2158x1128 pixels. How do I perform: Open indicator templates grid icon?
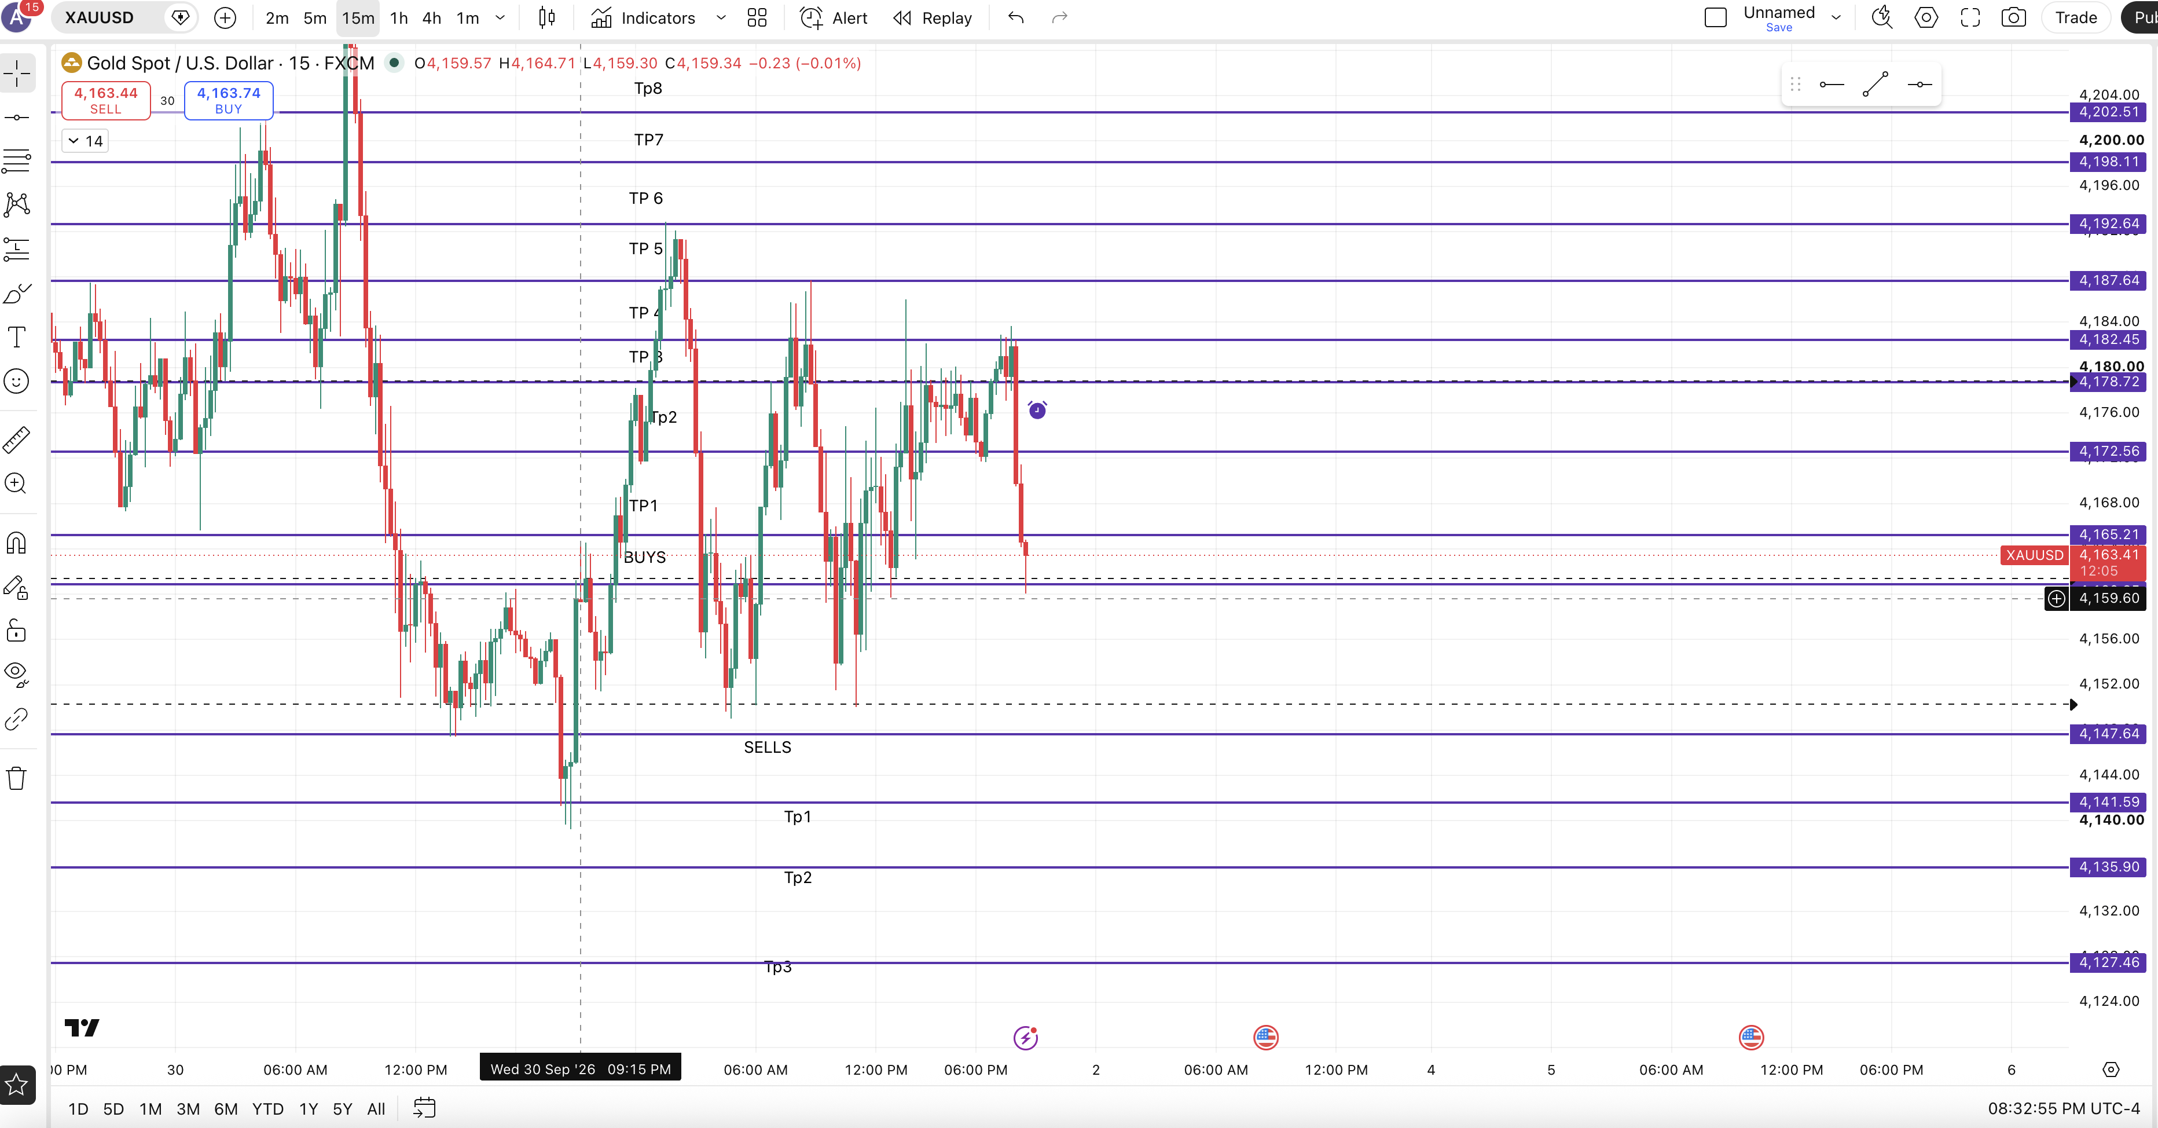click(x=757, y=17)
